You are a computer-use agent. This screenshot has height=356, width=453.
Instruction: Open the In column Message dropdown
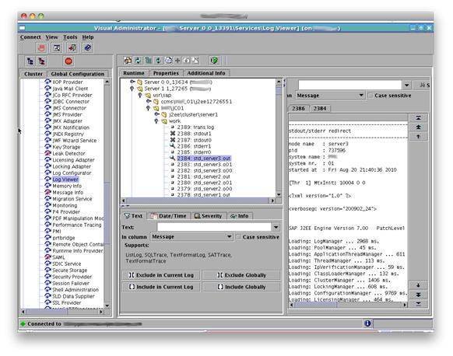(229, 236)
